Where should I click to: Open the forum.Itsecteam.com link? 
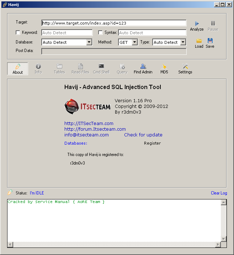[x=95, y=129]
